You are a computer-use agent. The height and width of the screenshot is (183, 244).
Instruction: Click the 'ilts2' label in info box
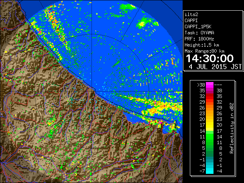click(x=191, y=14)
